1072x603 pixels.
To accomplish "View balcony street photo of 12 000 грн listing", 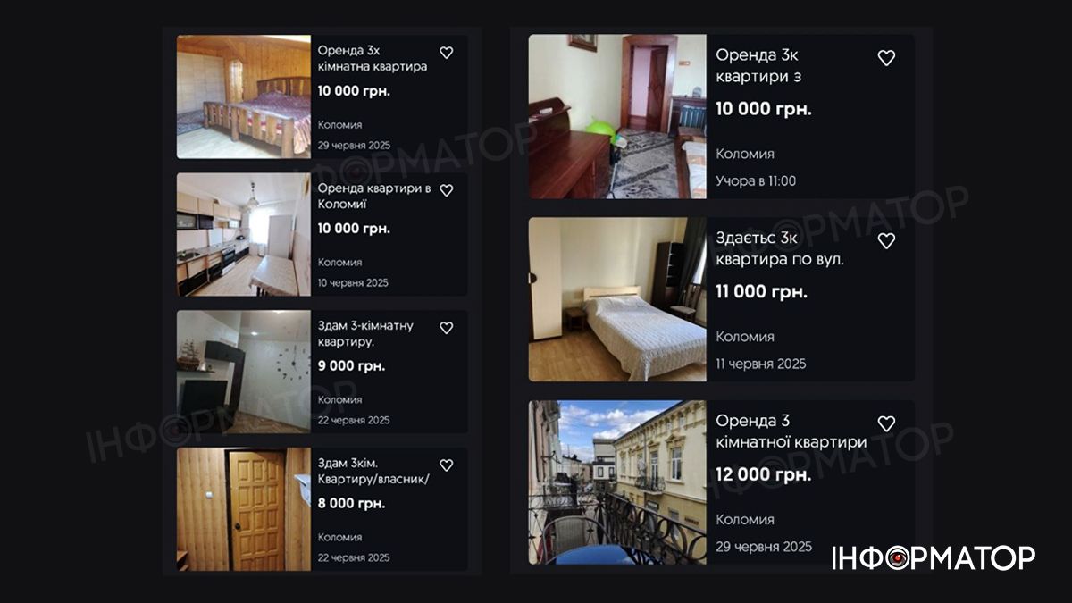I will tap(617, 482).
